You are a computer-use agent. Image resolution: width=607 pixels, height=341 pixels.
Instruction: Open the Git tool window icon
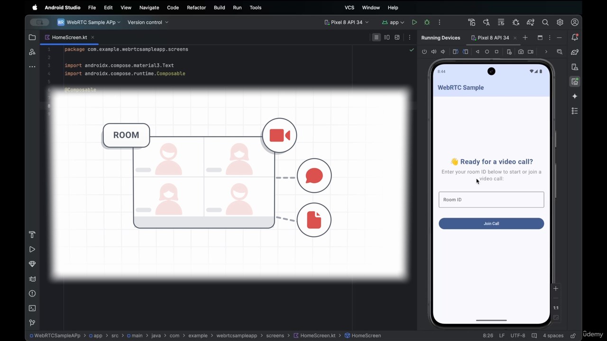[x=32, y=323]
